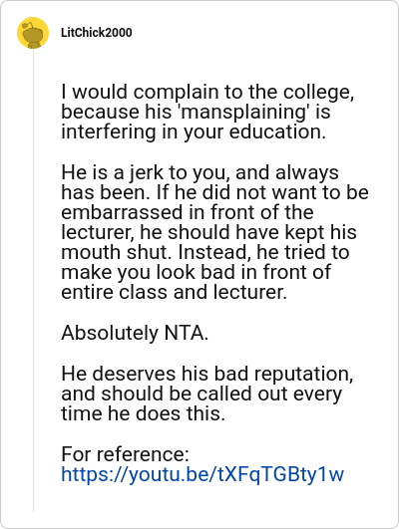This screenshot has height=529, width=399.
Task: Click the phrase 'mouth shut' in the comment
Action: (x=115, y=252)
